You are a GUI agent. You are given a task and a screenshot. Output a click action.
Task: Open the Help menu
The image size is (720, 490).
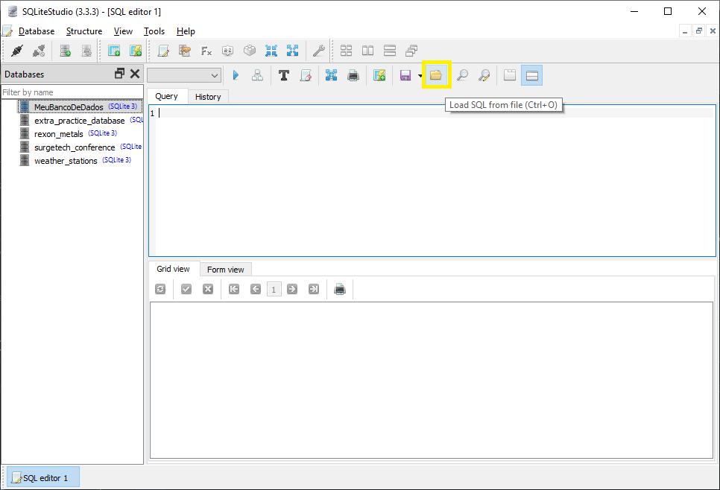[x=186, y=31]
